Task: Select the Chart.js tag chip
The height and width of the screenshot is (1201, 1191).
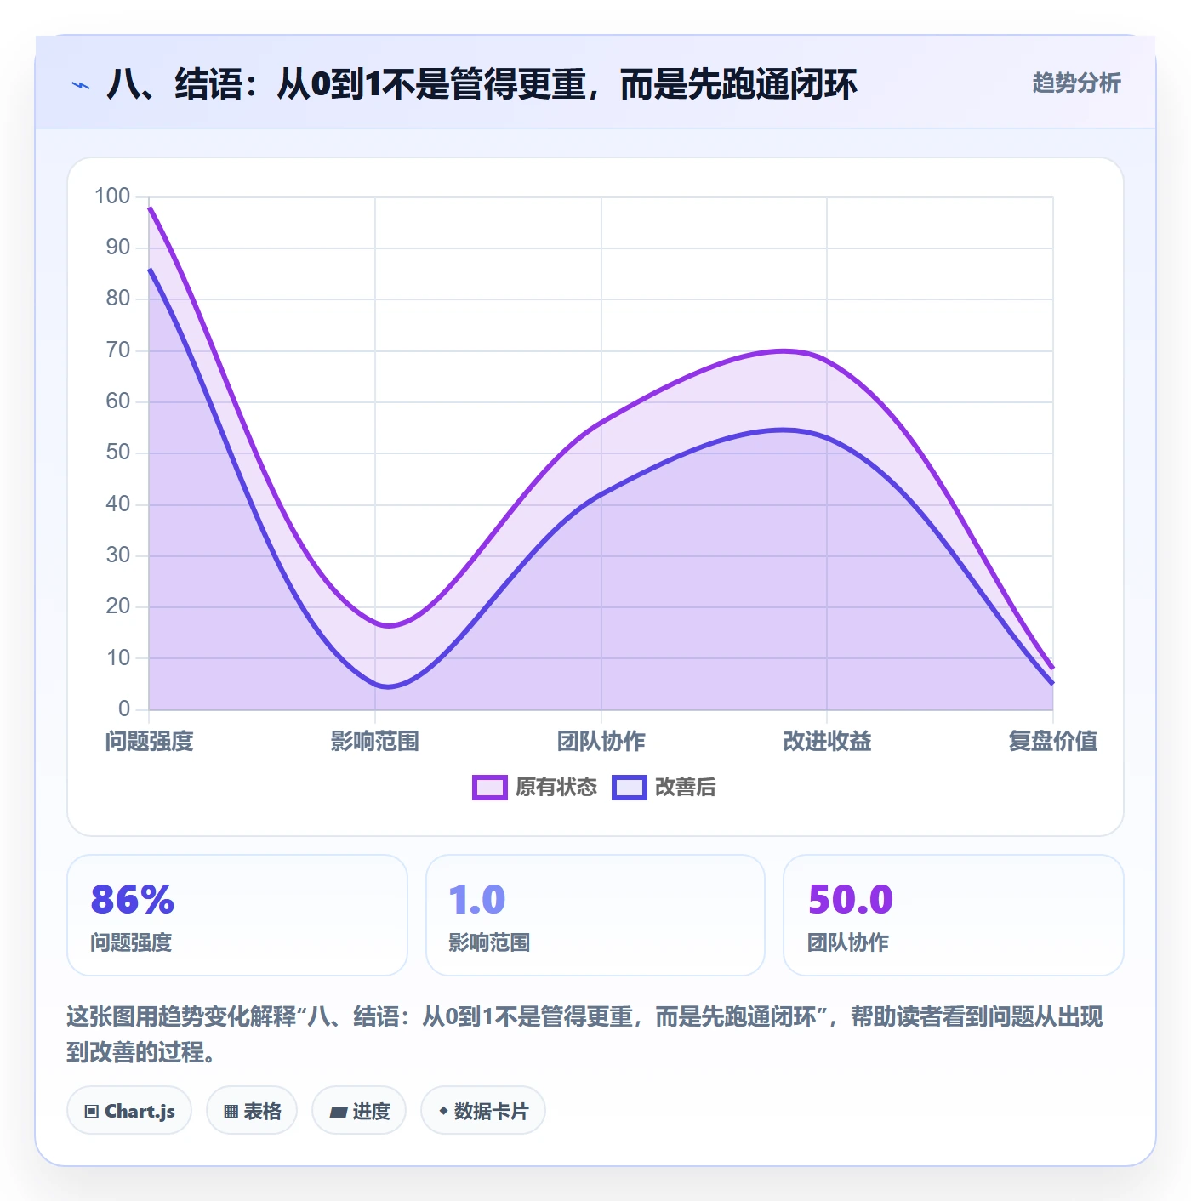Action: 129,1110
